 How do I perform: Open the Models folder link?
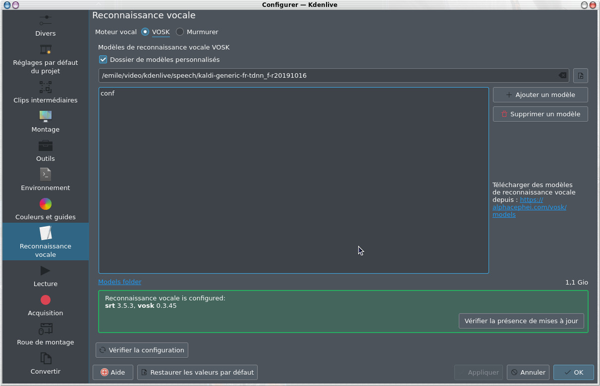120,282
